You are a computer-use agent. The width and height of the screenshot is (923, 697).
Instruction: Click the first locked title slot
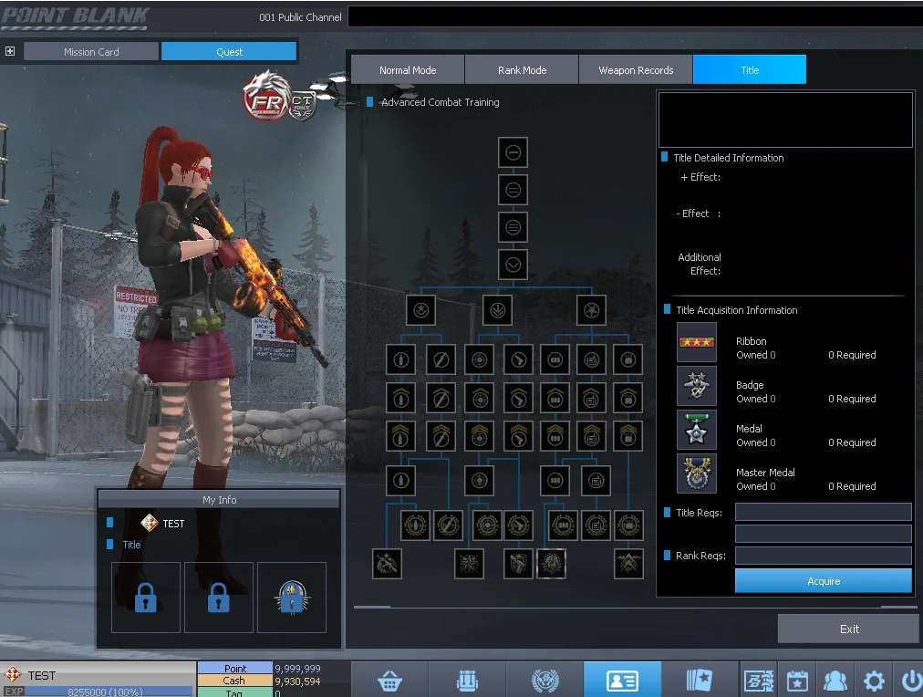coord(146,598)
